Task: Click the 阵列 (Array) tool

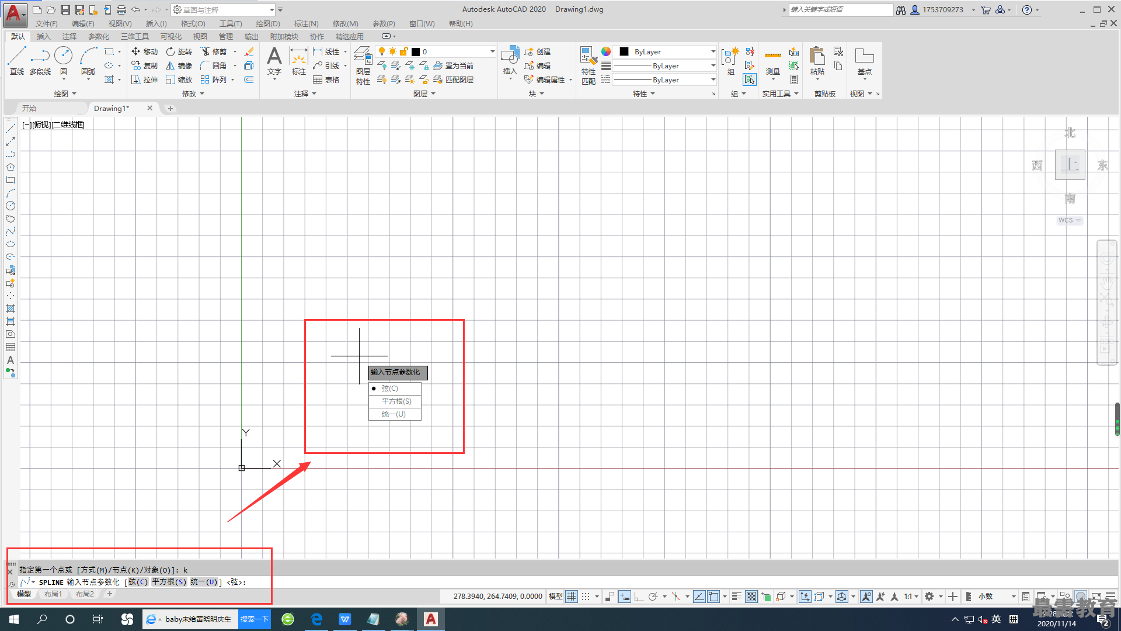Action: pos(214,79)
